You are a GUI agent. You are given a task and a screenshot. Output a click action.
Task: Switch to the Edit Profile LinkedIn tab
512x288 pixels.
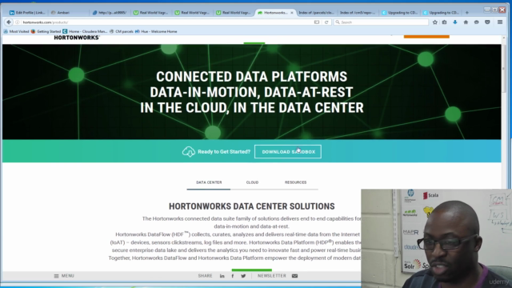[27, 13]
